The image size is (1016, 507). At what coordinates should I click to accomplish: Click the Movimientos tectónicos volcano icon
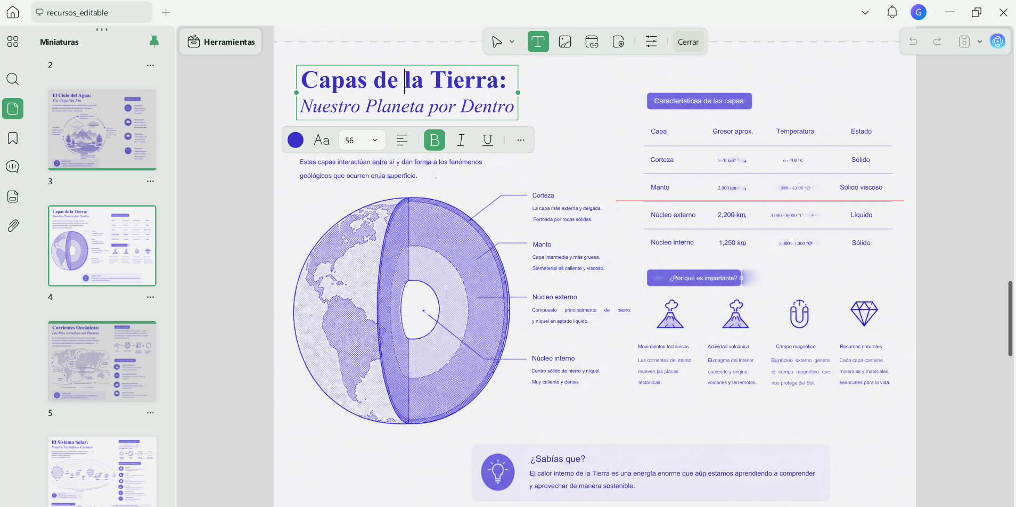670,314
